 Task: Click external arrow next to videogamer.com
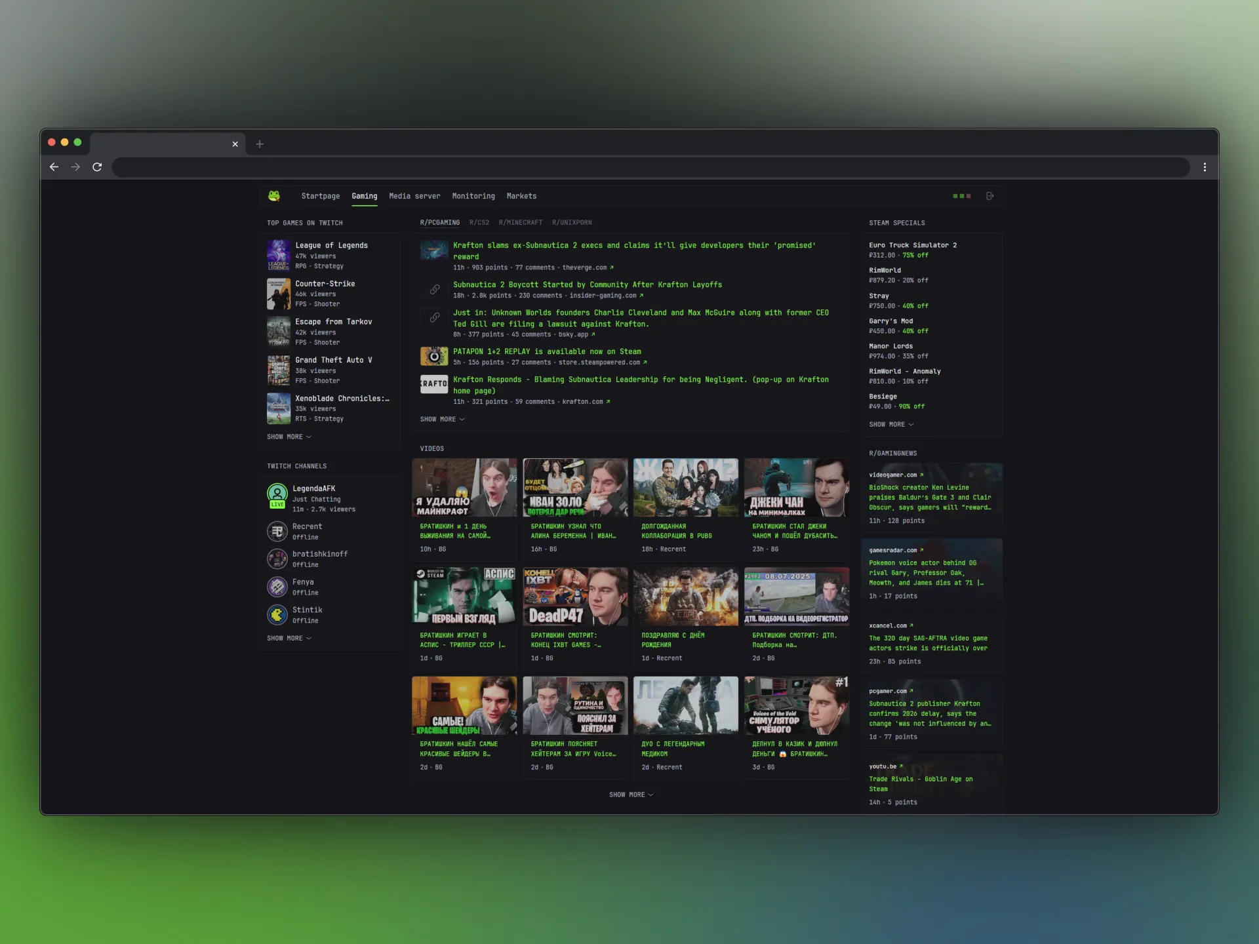pyautogui.click(x=922, y=475)
